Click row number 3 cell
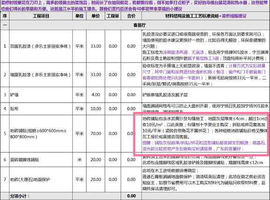 point(5,95)
